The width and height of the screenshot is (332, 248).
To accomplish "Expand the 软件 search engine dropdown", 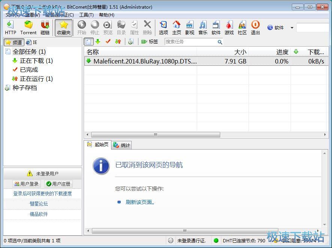I will click(292, 28).
